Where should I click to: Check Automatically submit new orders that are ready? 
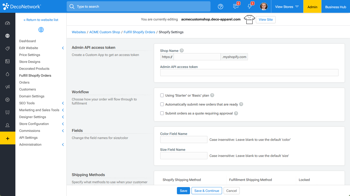click(162, 104)
